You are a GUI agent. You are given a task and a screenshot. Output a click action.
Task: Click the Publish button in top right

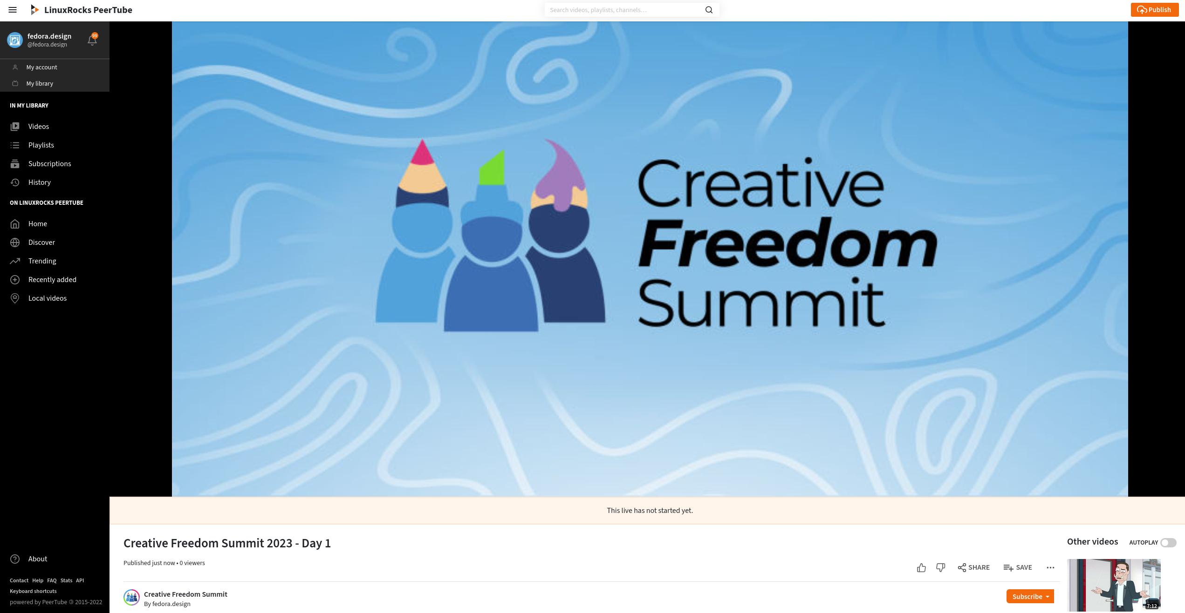click(x=1154, y=9)
